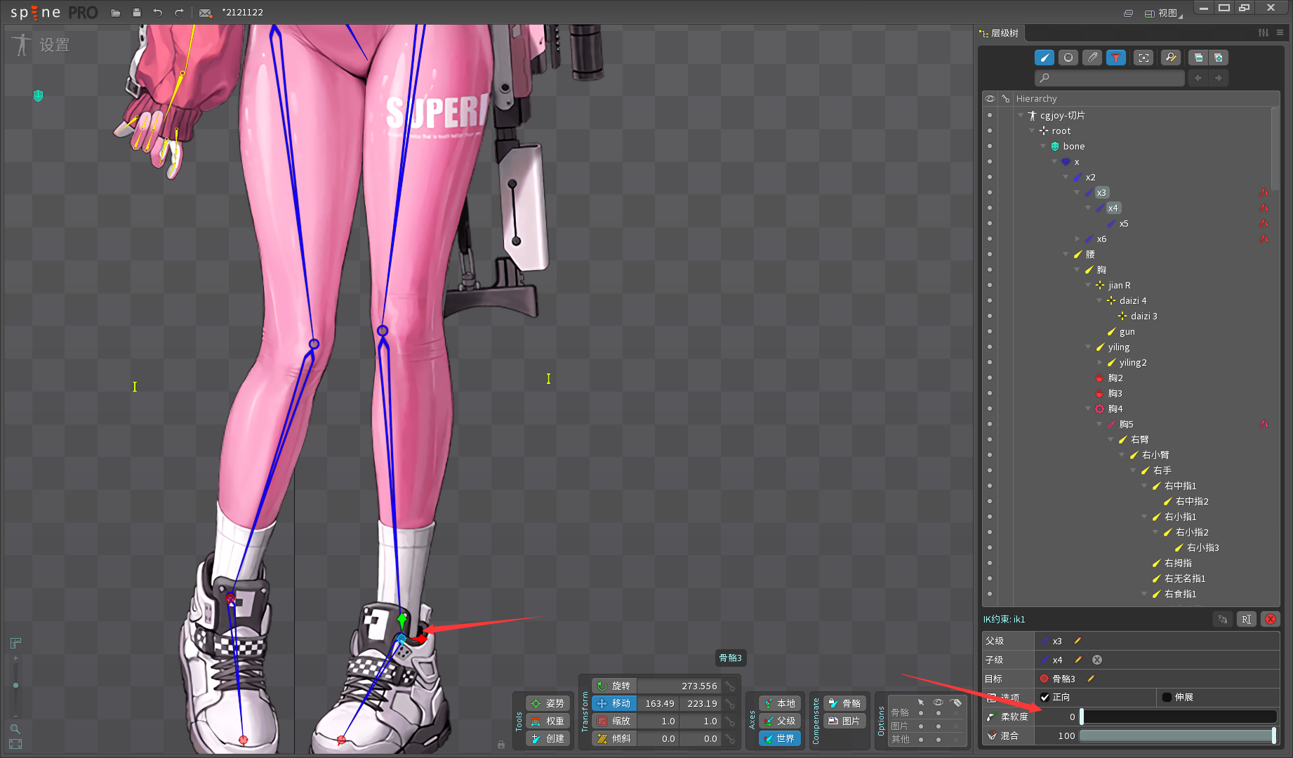This screenshot has height=758, width=1293.
Task: Adjust the 柔软度 softness slider
Action: [1178, 717]
